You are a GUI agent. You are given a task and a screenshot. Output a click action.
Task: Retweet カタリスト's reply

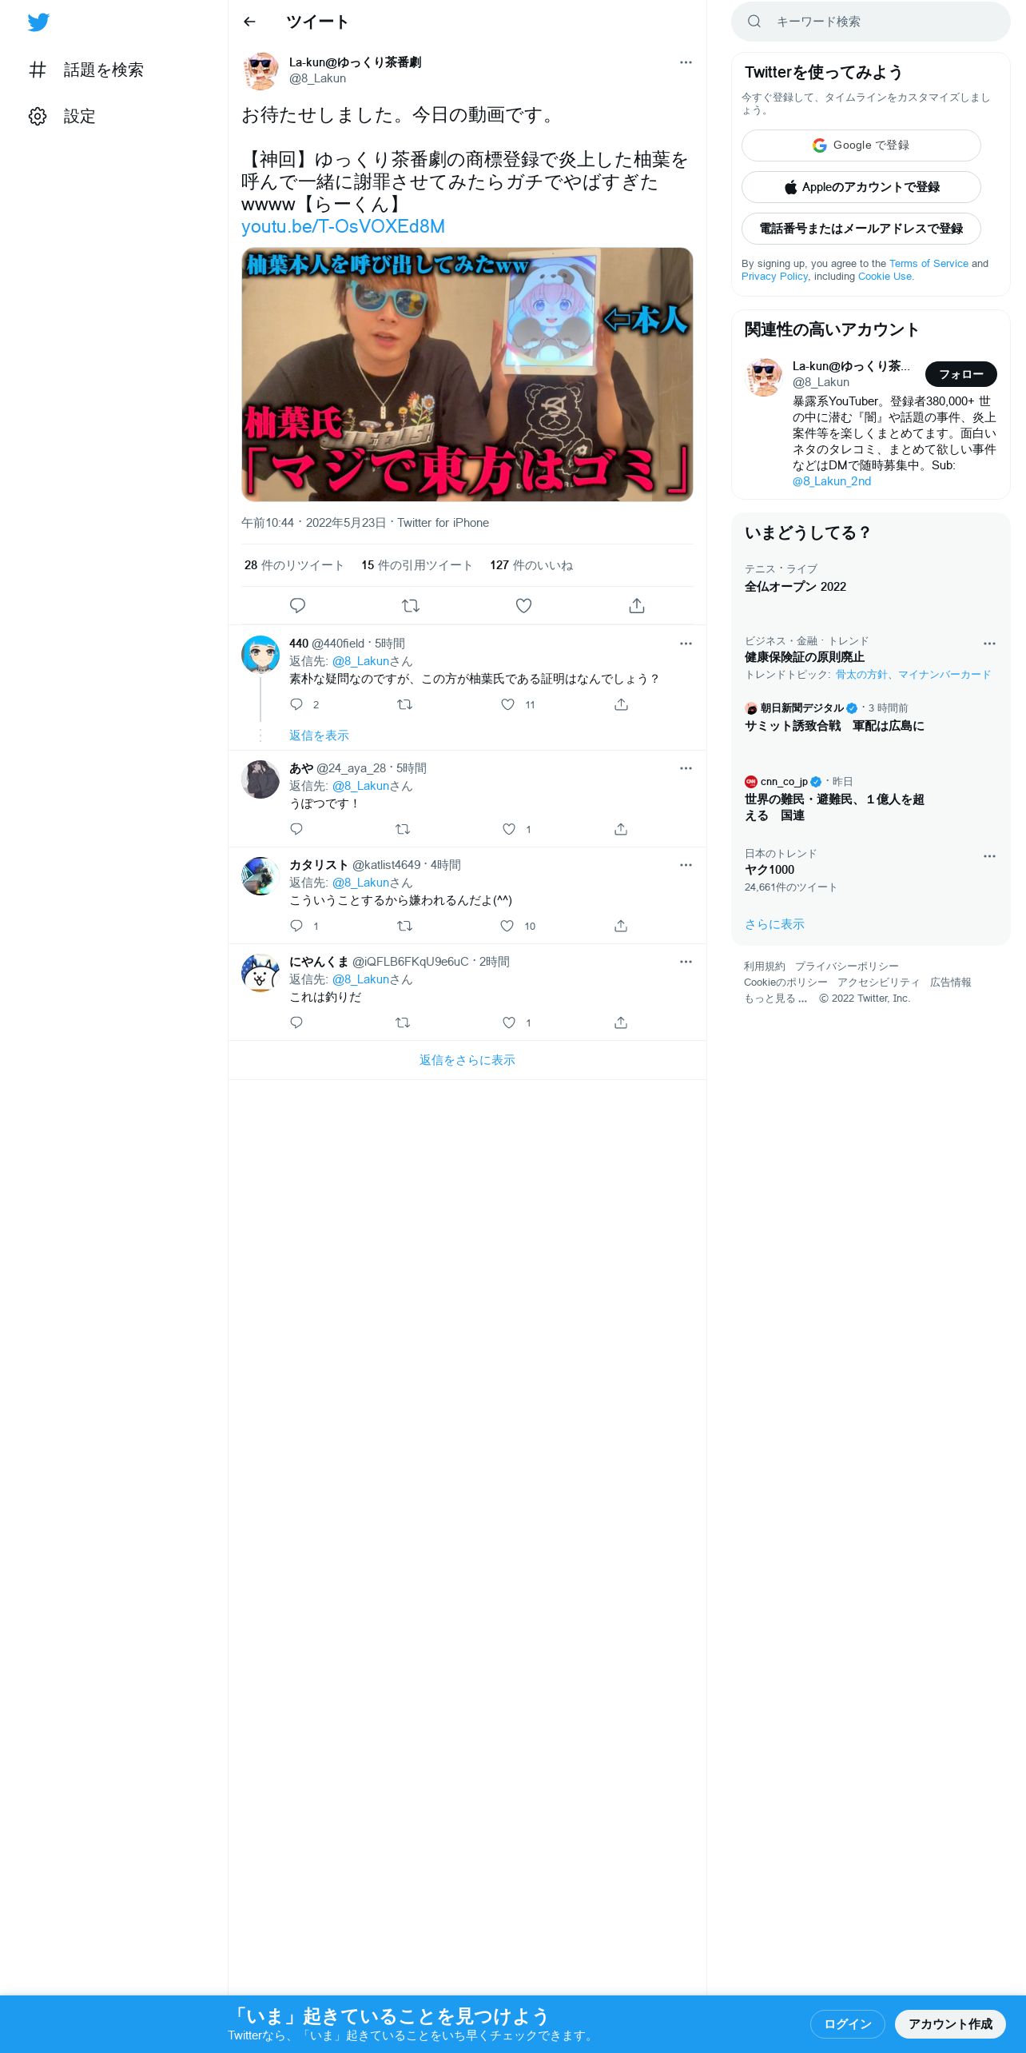coord(404,926)
